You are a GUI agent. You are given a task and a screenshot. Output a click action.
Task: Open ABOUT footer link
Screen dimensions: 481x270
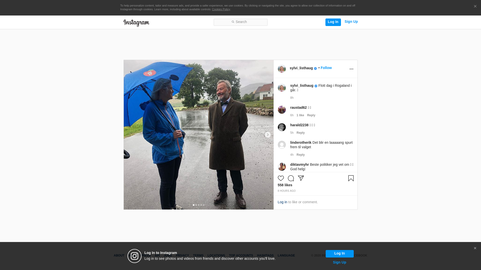coord(119,255)
